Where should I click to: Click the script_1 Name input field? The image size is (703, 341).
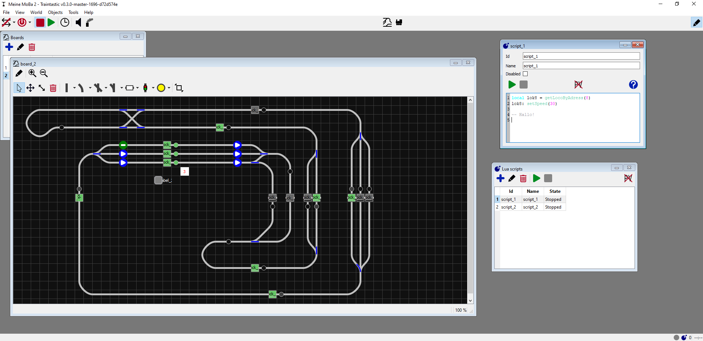coord(581,66)
